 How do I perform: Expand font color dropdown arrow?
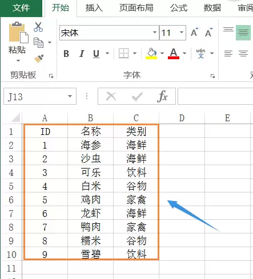[184, 54]
